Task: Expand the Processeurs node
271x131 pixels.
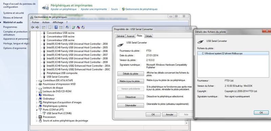Action: [37, 117]
